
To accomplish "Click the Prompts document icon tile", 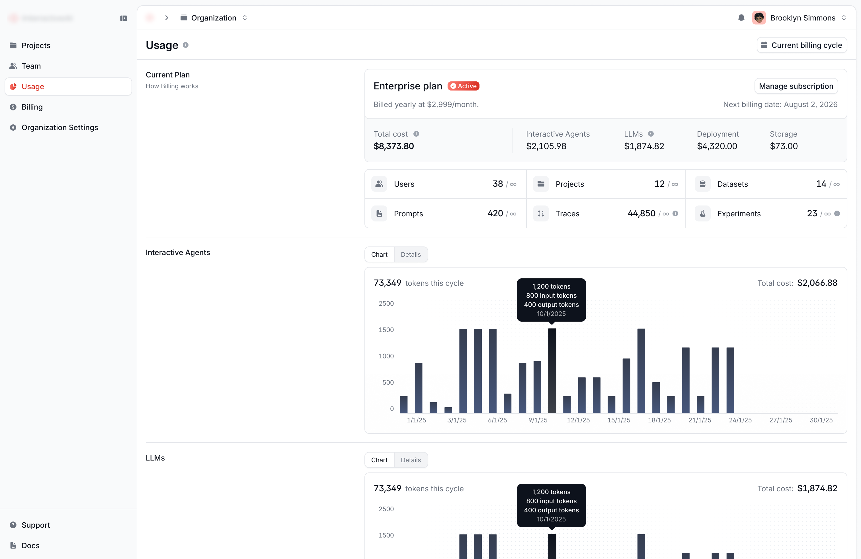I will click(379, 214).
